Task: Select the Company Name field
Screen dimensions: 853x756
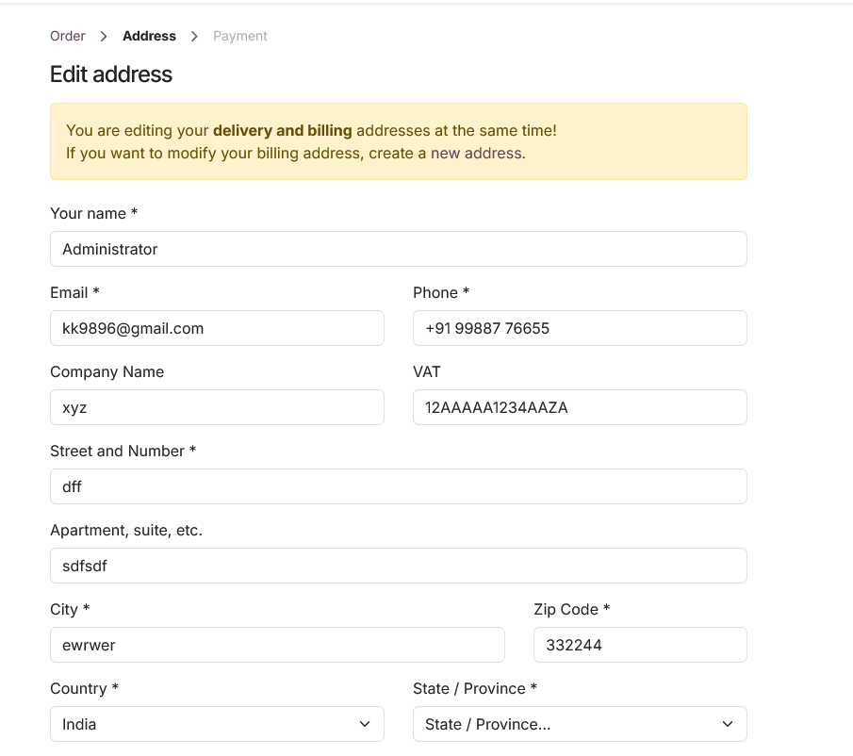Action: 217,407
